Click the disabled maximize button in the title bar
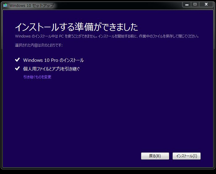Viewport: 216px width, 174px height. [195, 4]
